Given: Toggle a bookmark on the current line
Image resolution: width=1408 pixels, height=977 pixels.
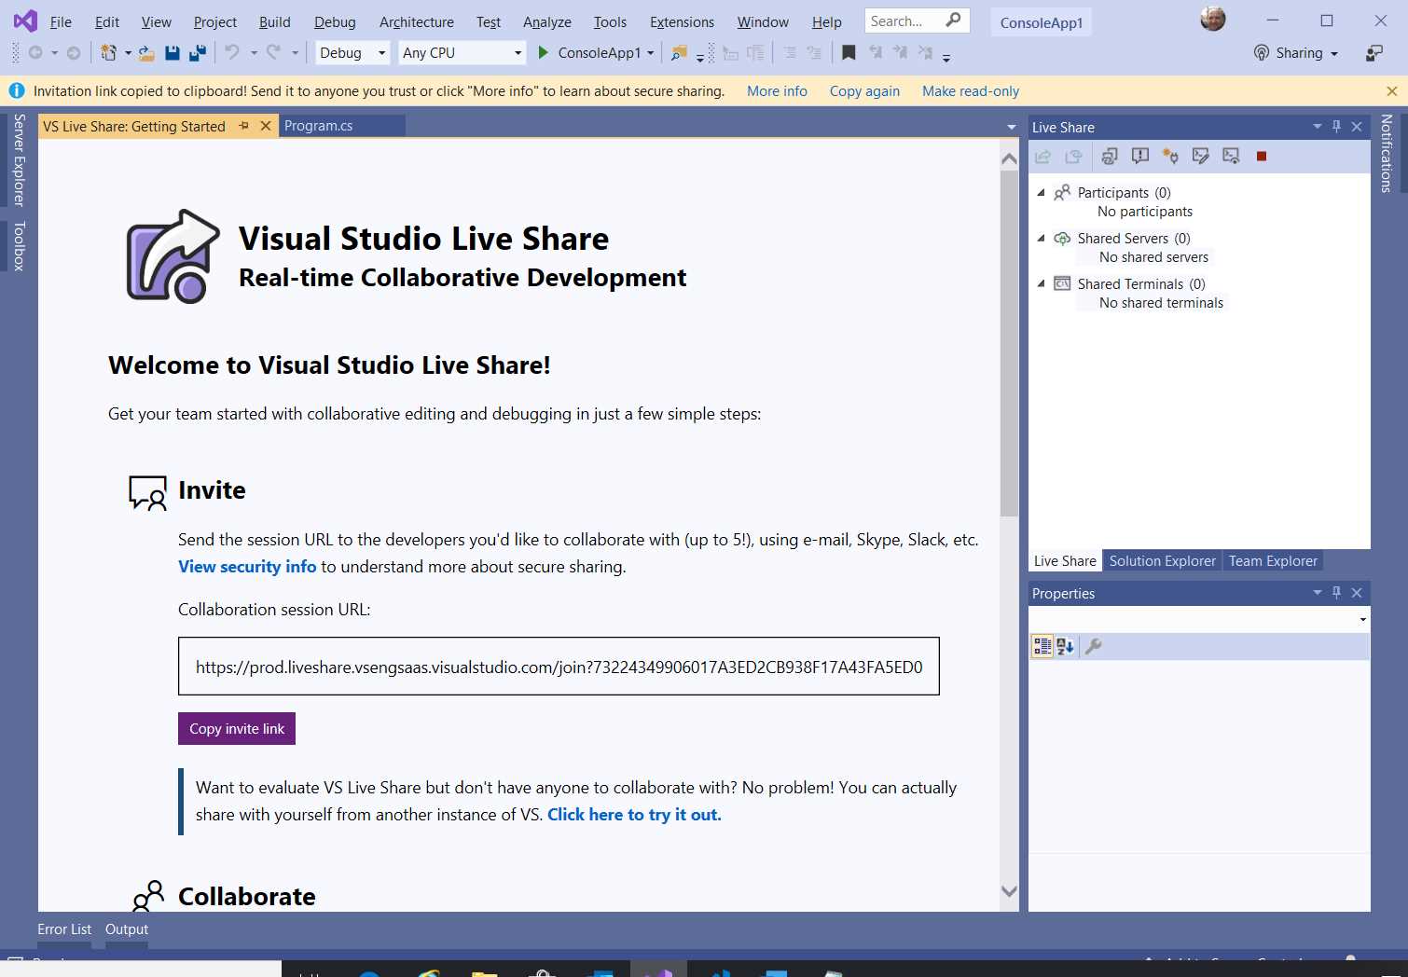Looking at the screenshot, I should click(848, 53).
